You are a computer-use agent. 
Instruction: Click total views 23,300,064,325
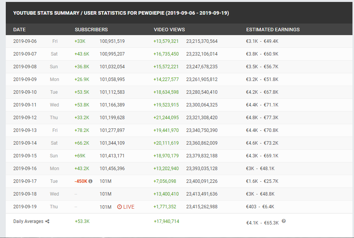[x=202, y=105]
